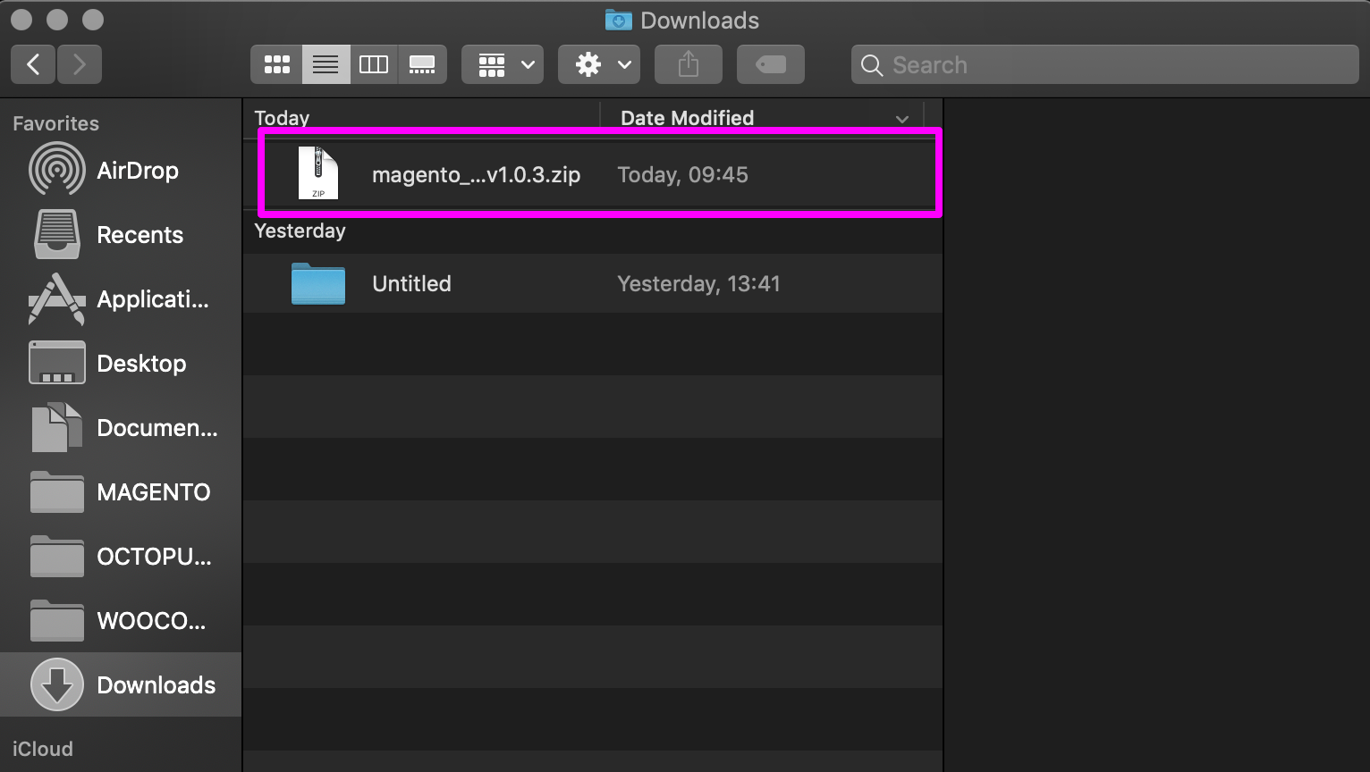Click the Downloads window title
Image resolution: width=1370 pixels, height=772 pixels.
699,21
